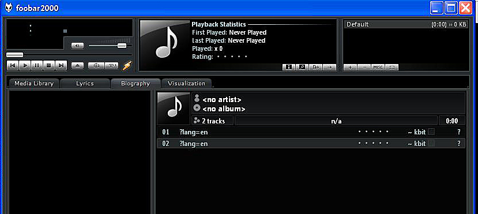Click the volume slider handle

click(122, 46)
